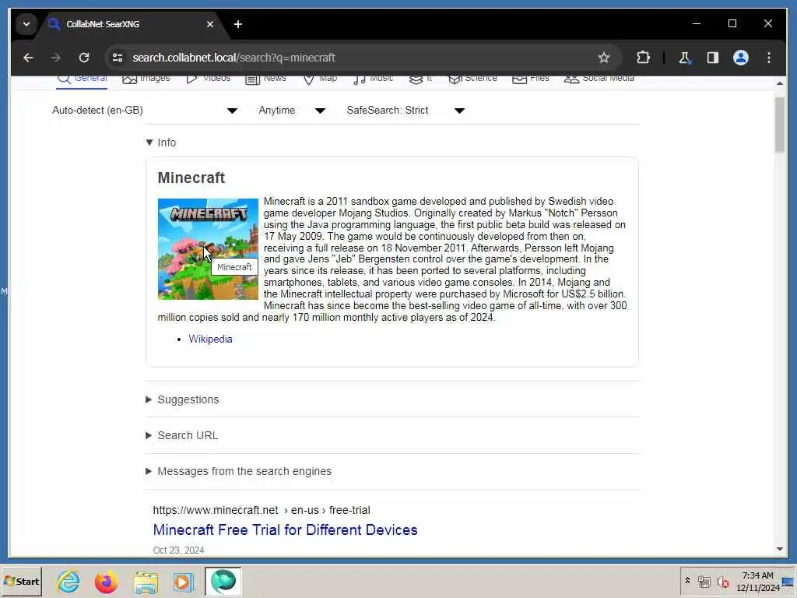Open Minecraft Free Trial for Different Devices result

285,529
